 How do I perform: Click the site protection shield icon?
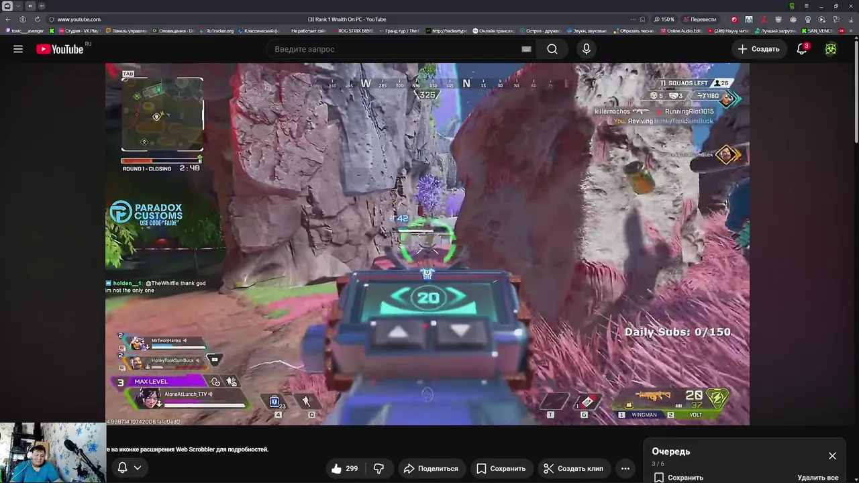51,19
